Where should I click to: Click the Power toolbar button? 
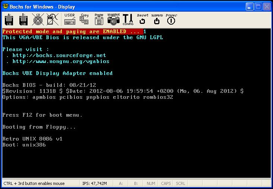pyautogui.click(x=171, y=19)
